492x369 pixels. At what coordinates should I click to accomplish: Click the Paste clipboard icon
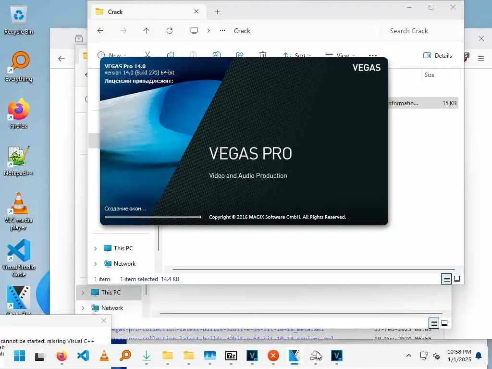point(194,55)
